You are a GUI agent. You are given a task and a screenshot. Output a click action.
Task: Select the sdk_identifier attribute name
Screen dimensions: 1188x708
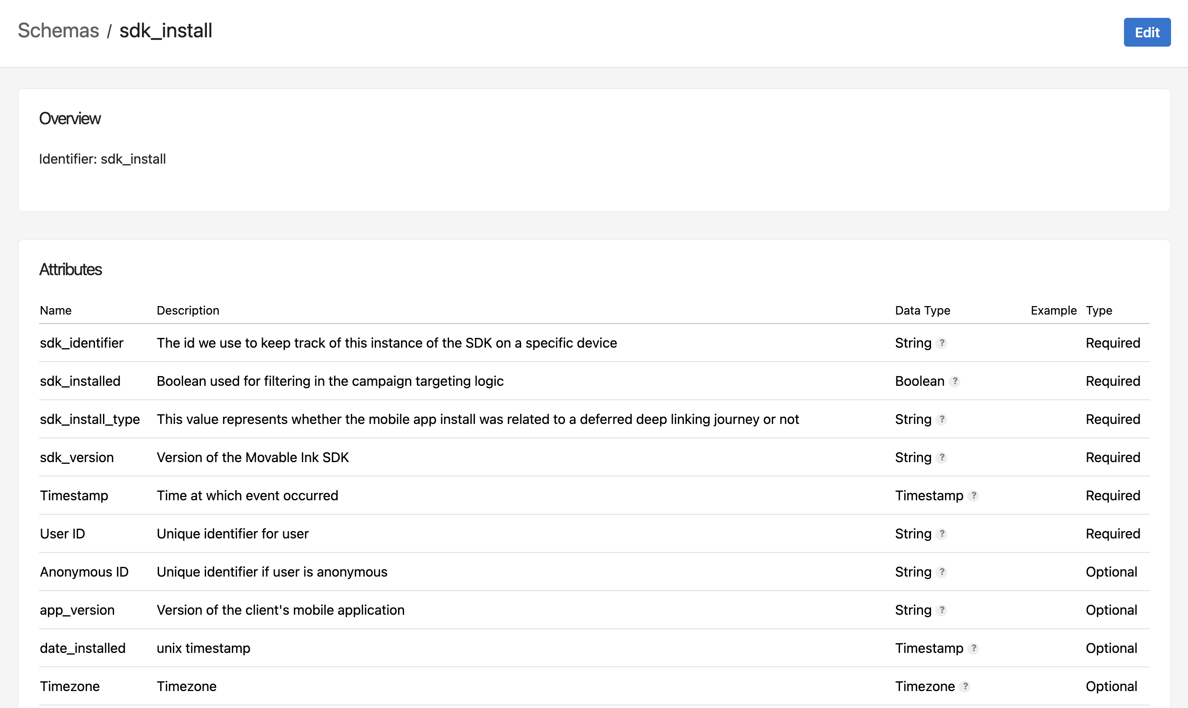(x=81, y=343)
